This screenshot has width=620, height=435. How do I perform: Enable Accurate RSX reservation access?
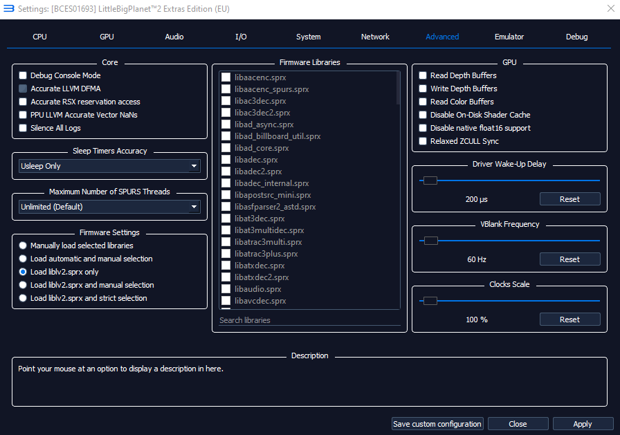click(23, 102)
